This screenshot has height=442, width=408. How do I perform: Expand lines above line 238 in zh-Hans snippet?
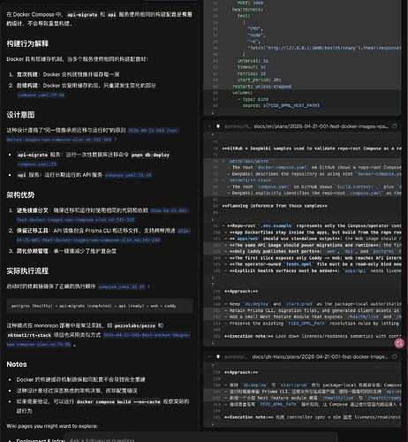(x=213, y=365)
